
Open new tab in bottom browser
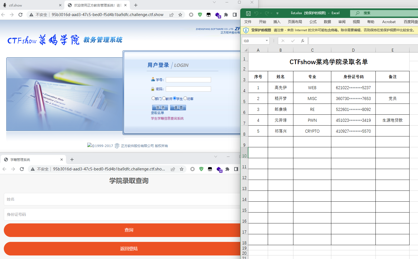(x=72, y=160)
